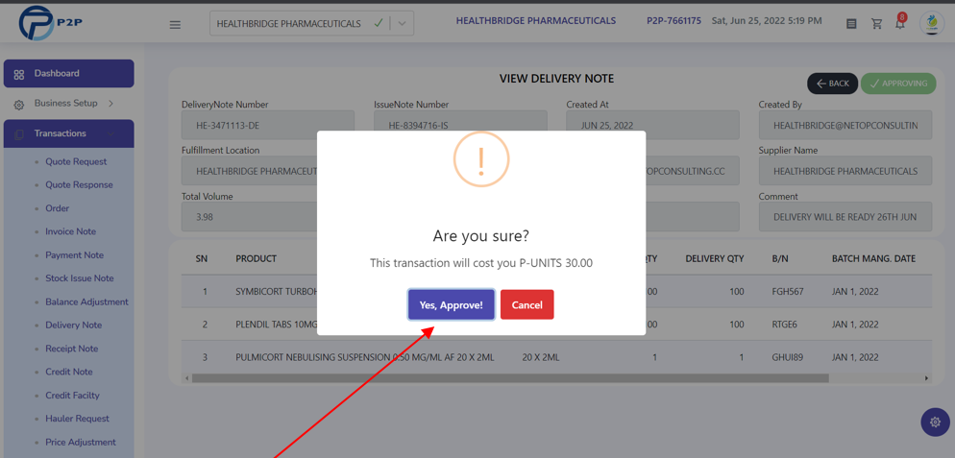Screen dimensions: 955x458
Task: Click the 20 X 2ML pack size cell
Action: (x=541, y=357)
